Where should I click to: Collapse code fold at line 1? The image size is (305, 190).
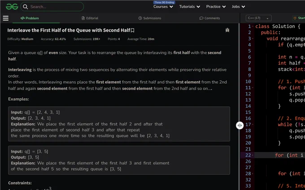pyautogui.click(x=253, y=26)
